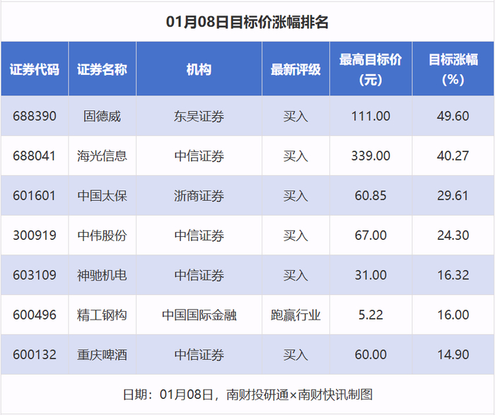
Task: Click 中信证券 in the 中伟股份 row
Action: click(x=199, y=235)
